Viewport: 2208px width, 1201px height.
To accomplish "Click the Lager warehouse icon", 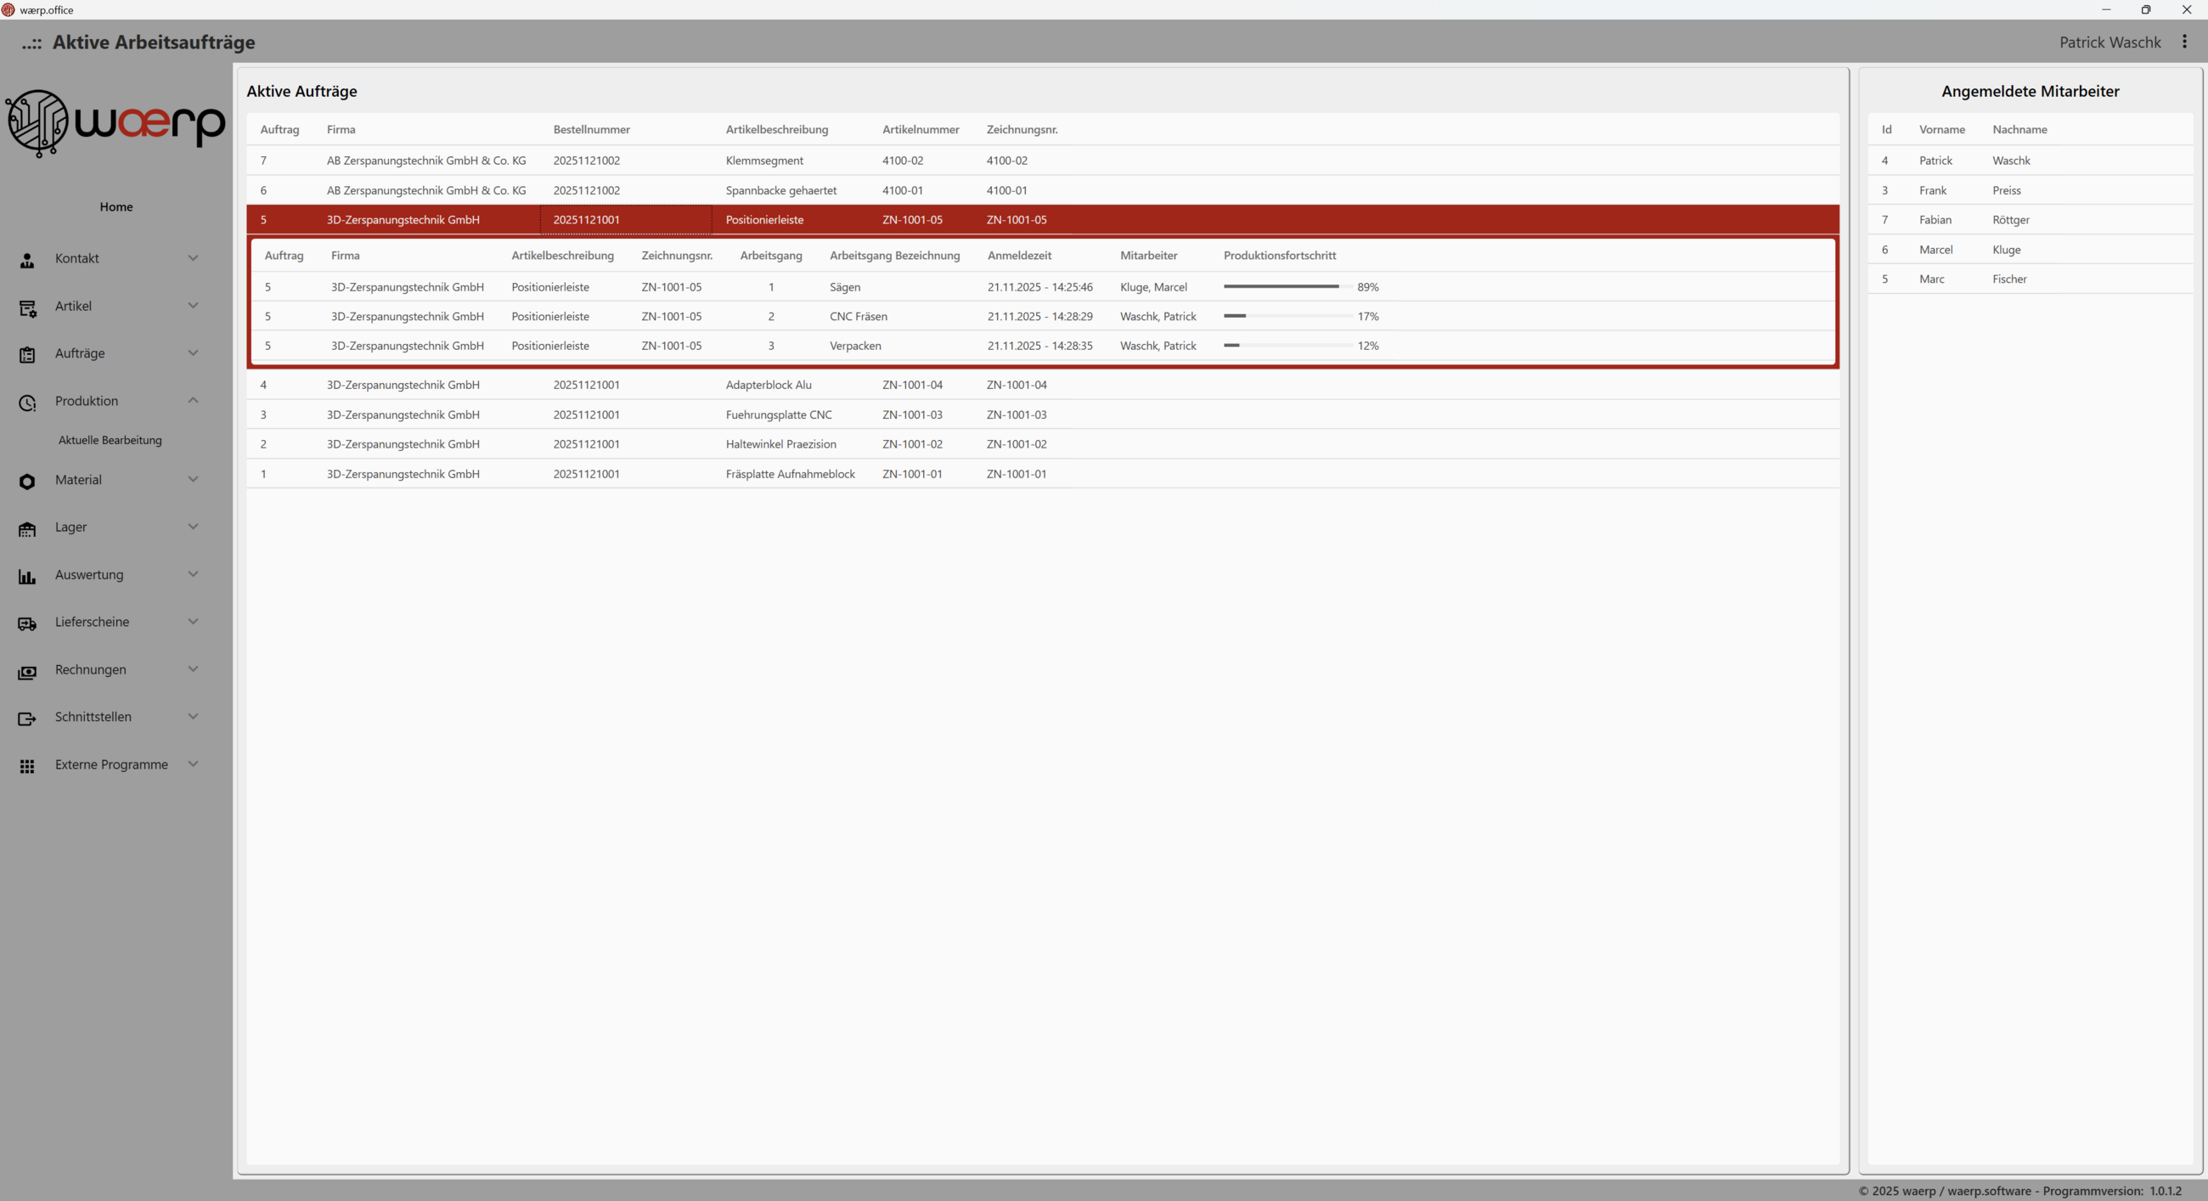I will coord(27,529).
